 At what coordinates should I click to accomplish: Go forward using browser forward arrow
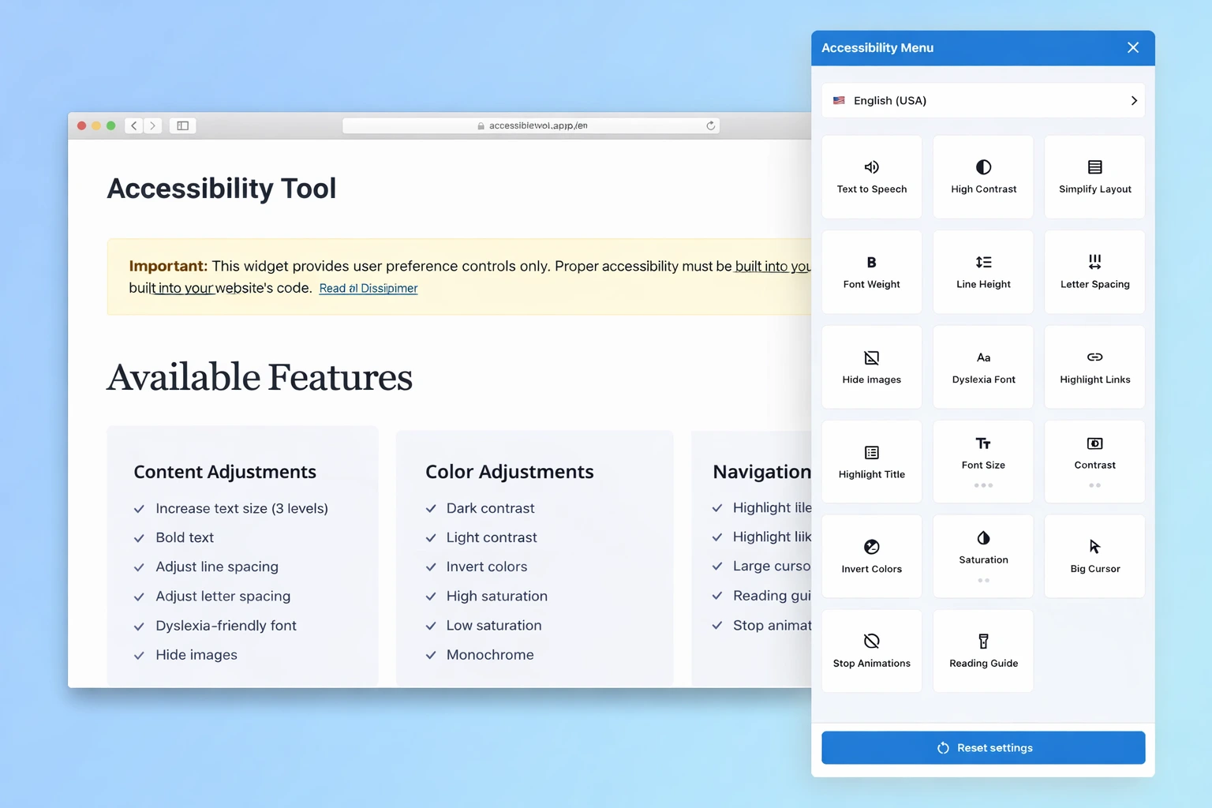pyautogui.click(x=153, y=125)
